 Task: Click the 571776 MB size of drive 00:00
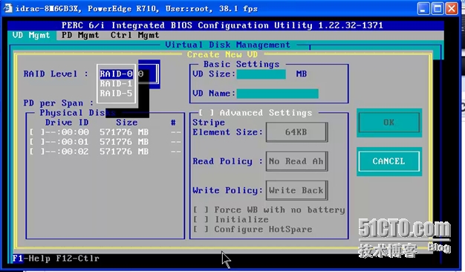pyautogui.click(x=124, y=132)
